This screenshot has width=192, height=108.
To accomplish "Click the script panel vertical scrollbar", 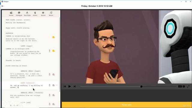I will [60, 55].
